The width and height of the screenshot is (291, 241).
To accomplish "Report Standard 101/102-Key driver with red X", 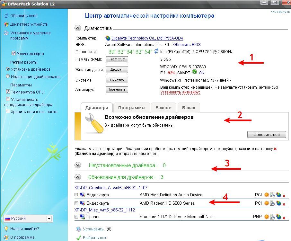I will (x=284, y=218).
